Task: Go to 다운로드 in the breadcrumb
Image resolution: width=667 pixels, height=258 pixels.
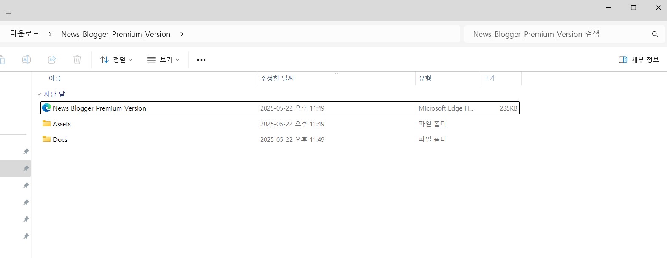Action: [25, 33]
